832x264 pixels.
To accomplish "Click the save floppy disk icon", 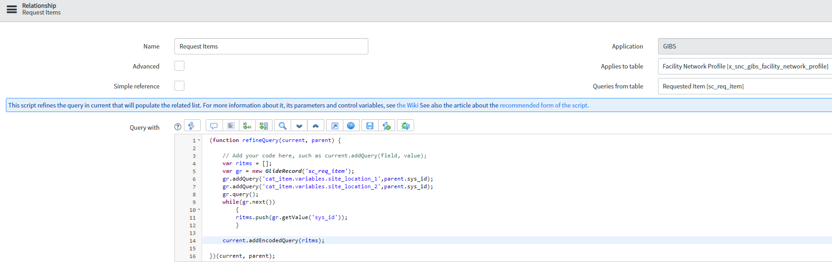I will pyautogui.click(x=370, y=126).
